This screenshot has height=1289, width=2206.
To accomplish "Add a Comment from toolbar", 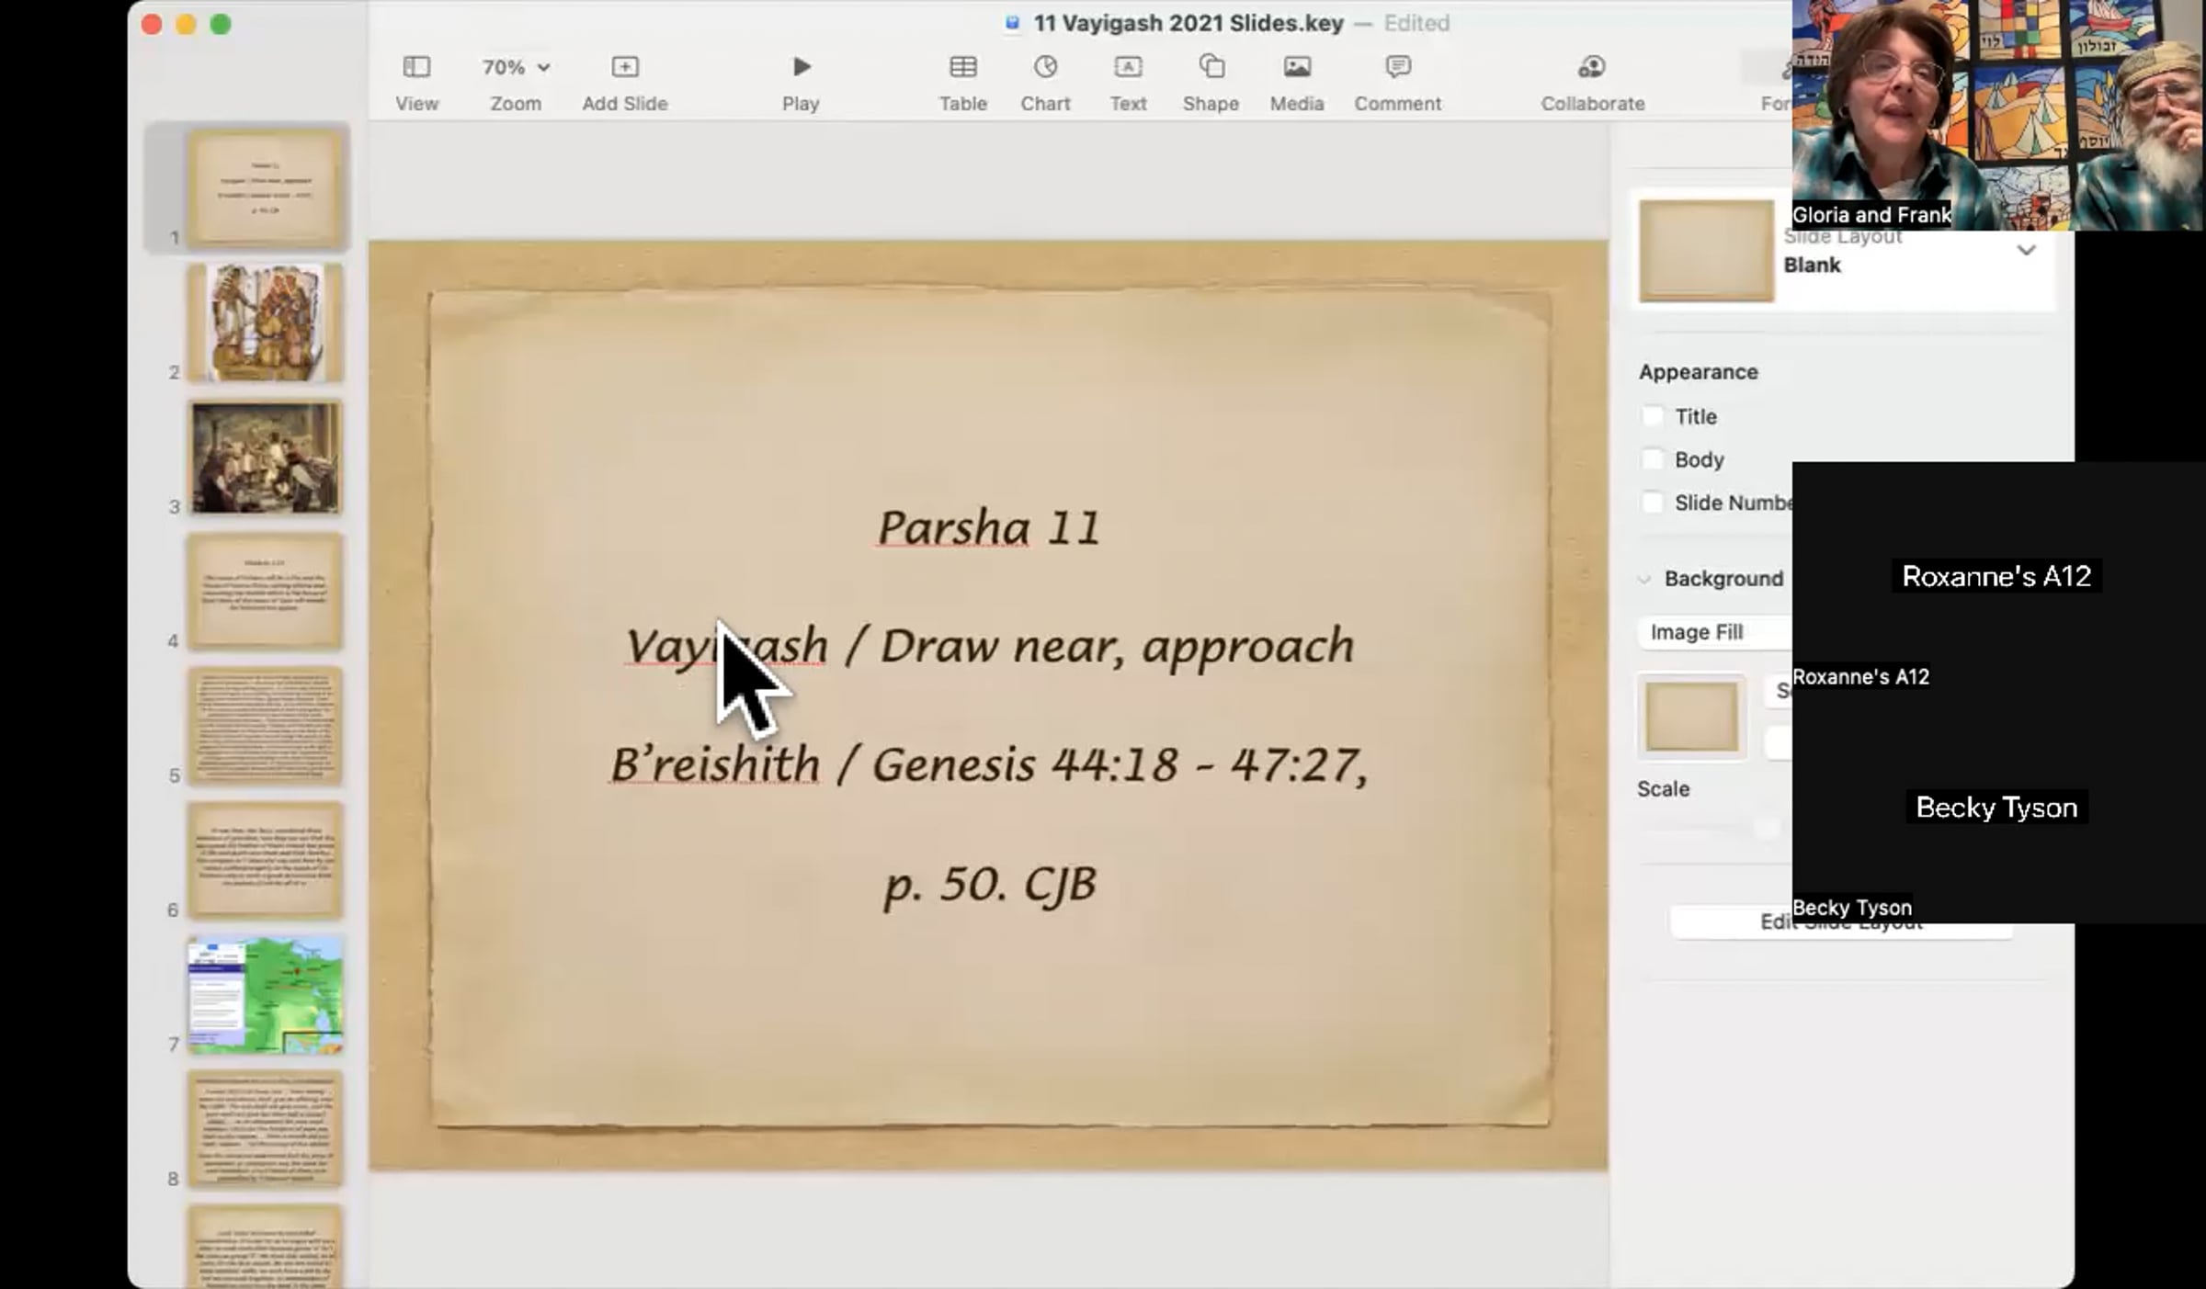I will click(1397, 67).
